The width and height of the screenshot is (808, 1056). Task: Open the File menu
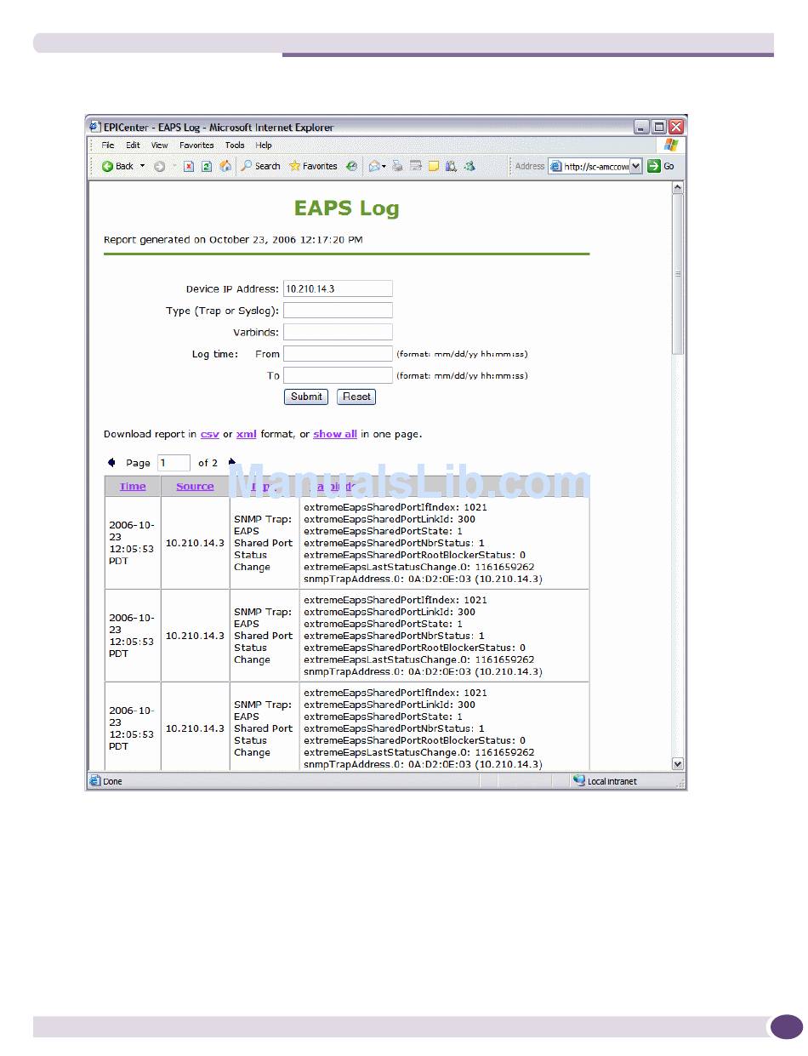(x=108, y=146)
